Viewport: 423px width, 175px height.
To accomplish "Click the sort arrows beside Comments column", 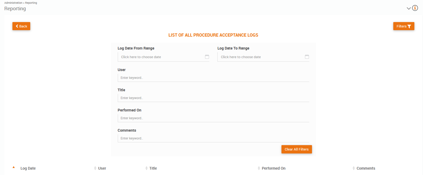I will [354, 168].
